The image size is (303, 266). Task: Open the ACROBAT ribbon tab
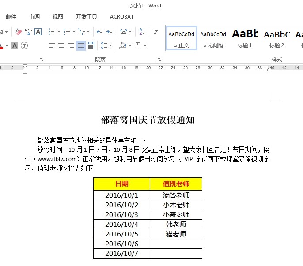coord(122,17)
